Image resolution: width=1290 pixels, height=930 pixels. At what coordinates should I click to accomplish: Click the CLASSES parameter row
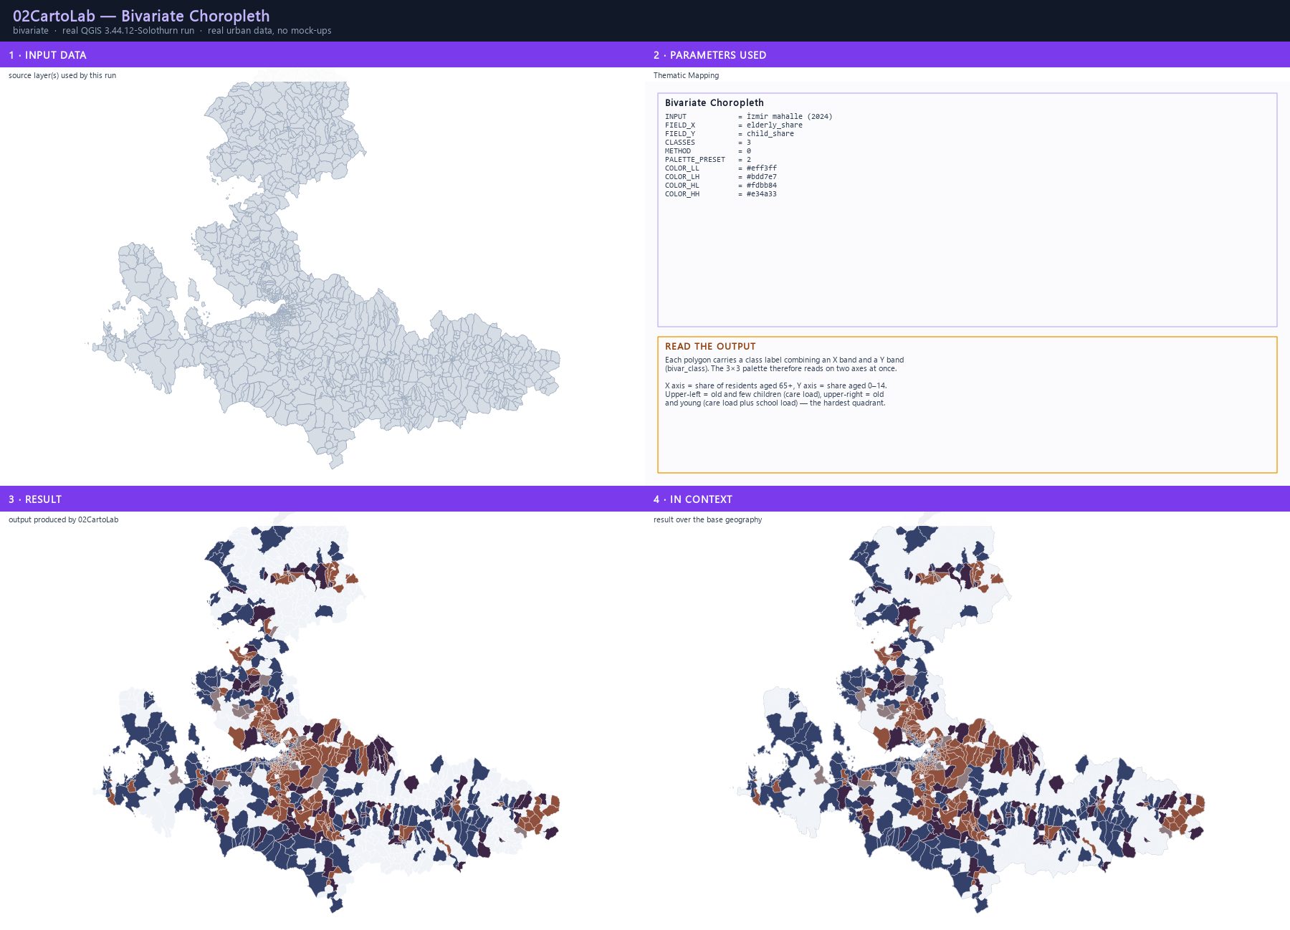[x=708, y=142]
